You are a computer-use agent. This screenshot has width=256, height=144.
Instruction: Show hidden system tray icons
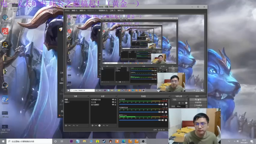point(235,141)
